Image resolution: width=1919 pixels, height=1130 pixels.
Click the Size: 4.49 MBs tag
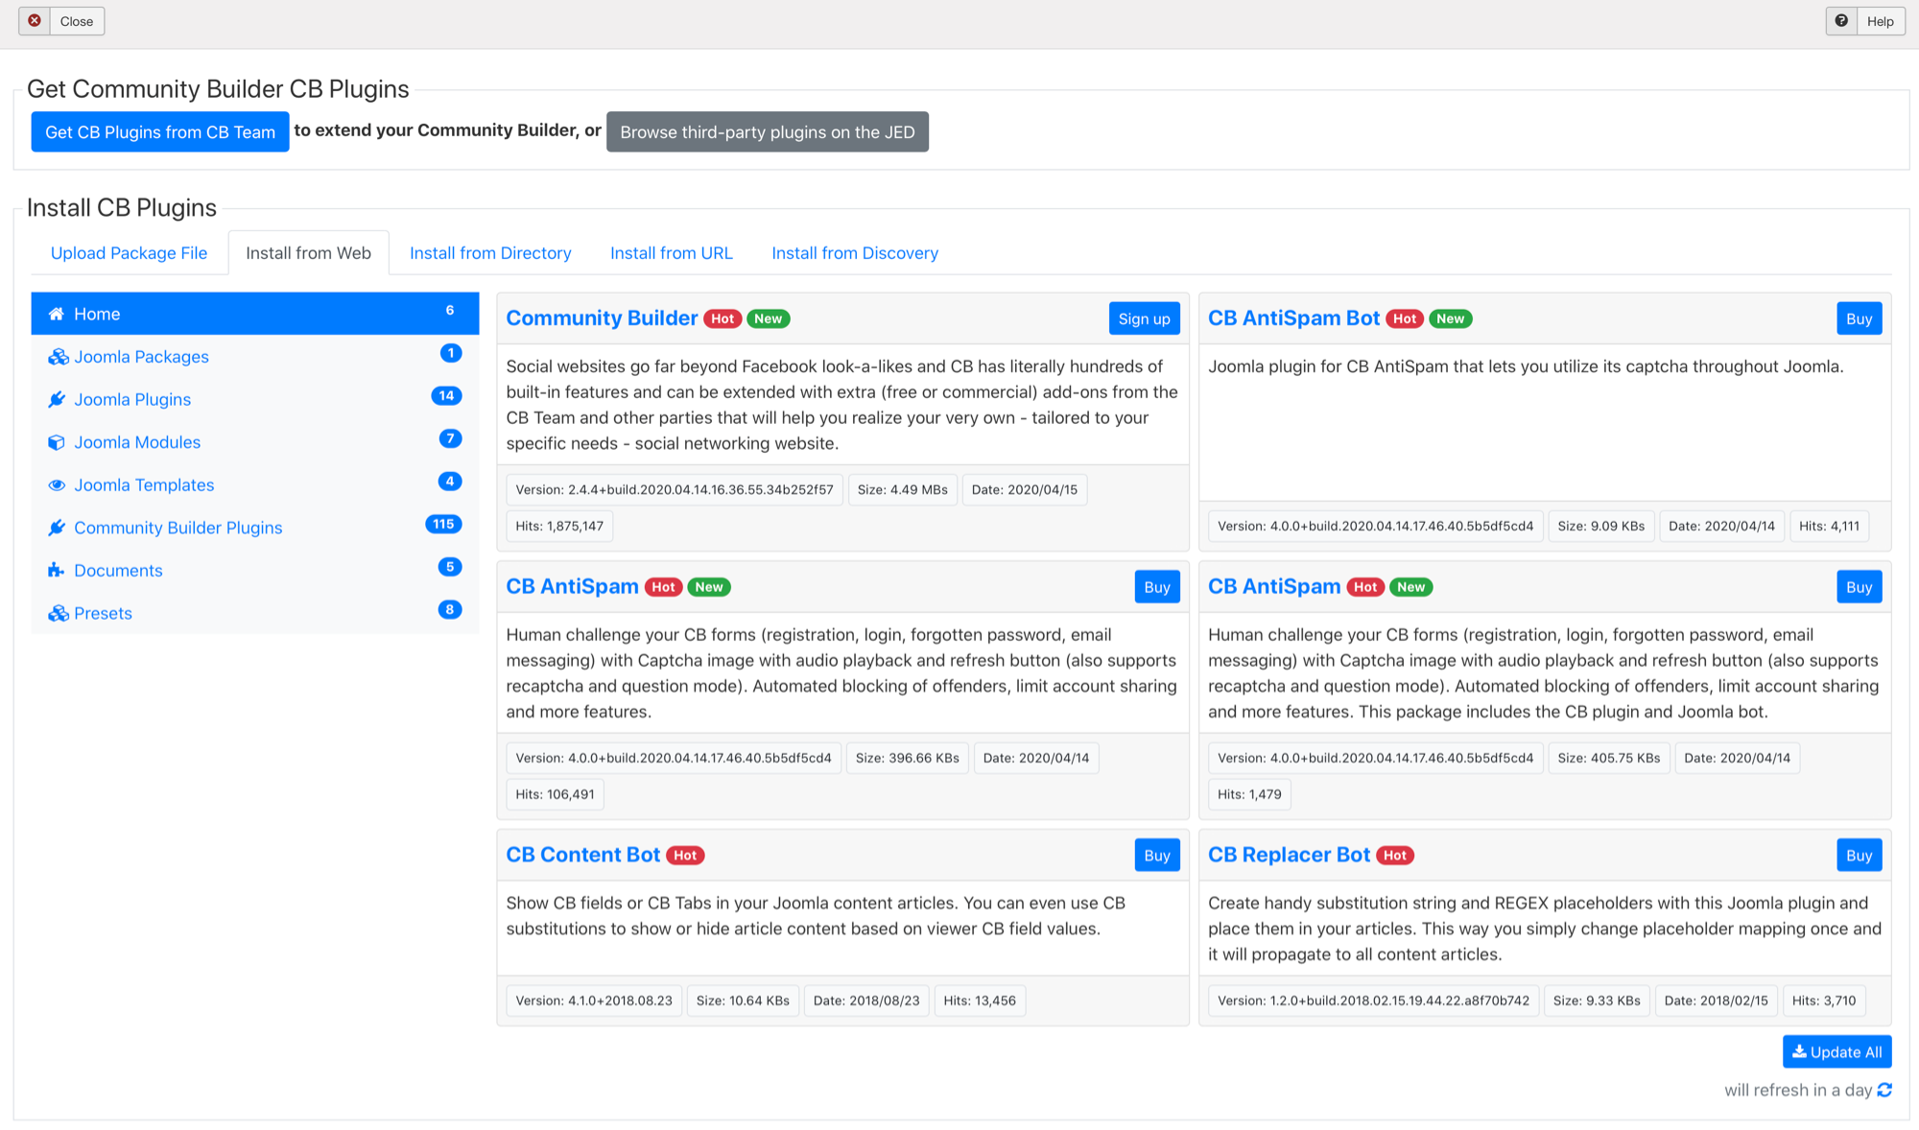click(x=902, y=489)
